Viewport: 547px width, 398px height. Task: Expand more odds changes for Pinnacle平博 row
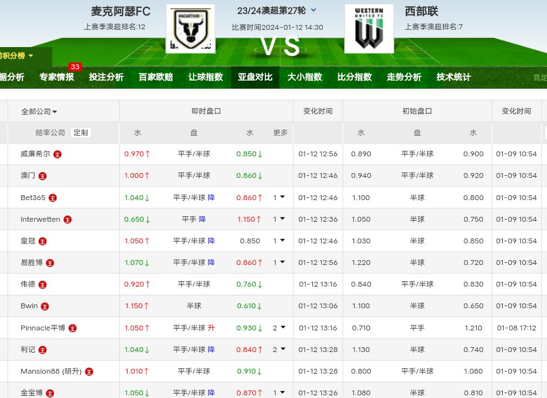coord(279,328)
